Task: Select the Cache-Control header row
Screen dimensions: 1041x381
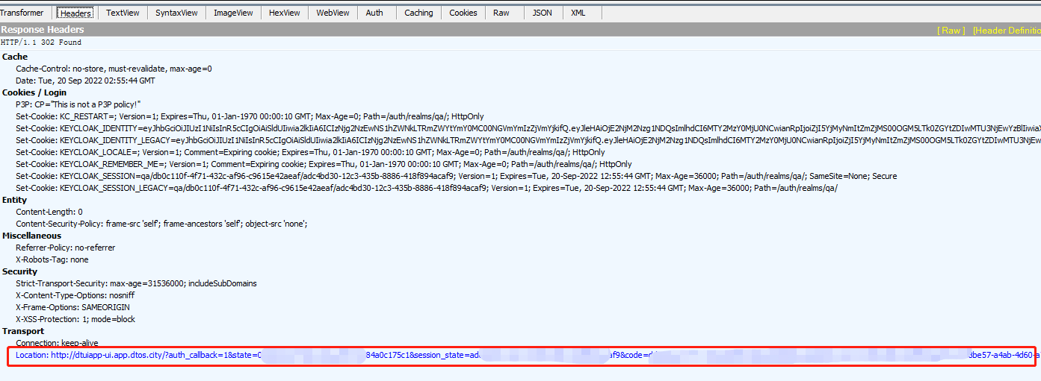Action: tap(114, 69)
